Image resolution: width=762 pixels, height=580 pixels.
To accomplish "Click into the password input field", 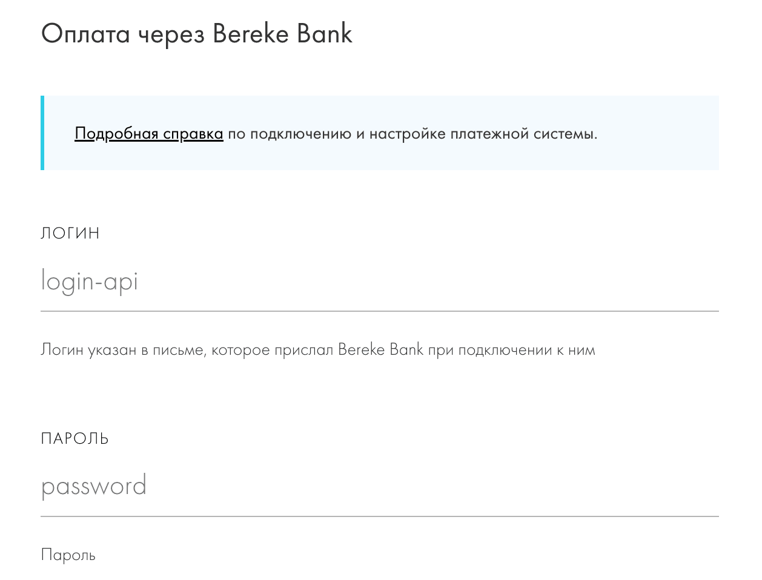I will click(x=379, y=487).
